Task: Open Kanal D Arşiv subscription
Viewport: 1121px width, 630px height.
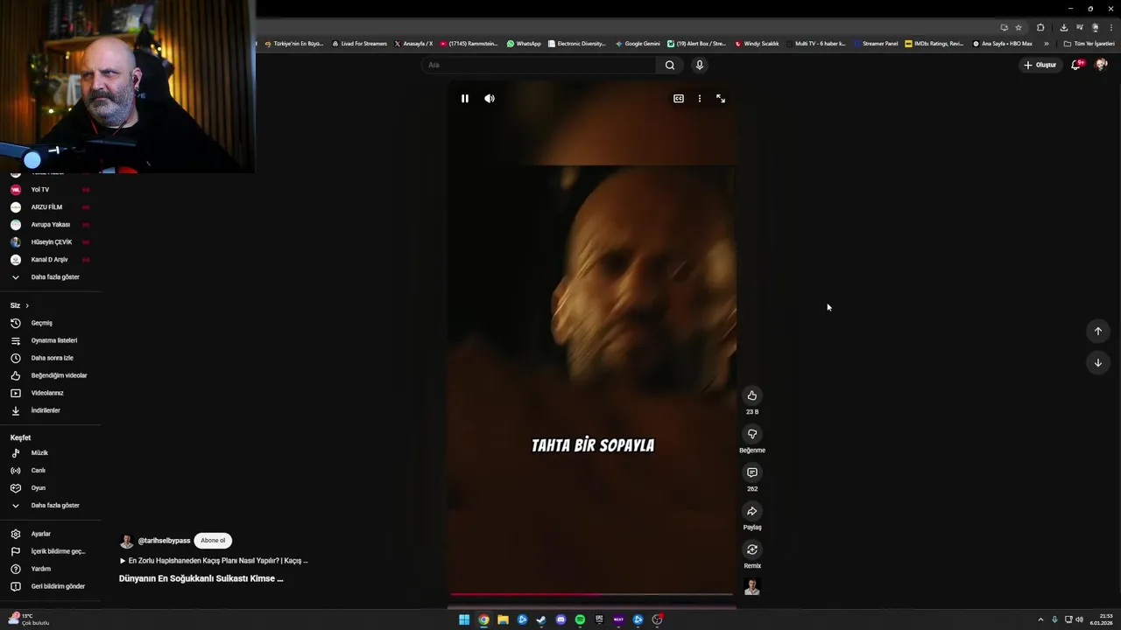Action: click(x=50, y=260)
